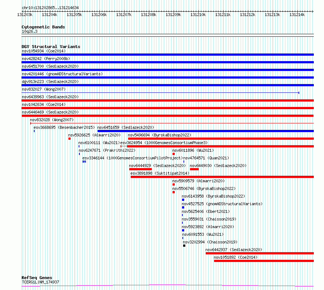Screen dimensions: 324x290
Task: Open nsv1051892 (Coe2014) variant label
Action: click(236, 257)
